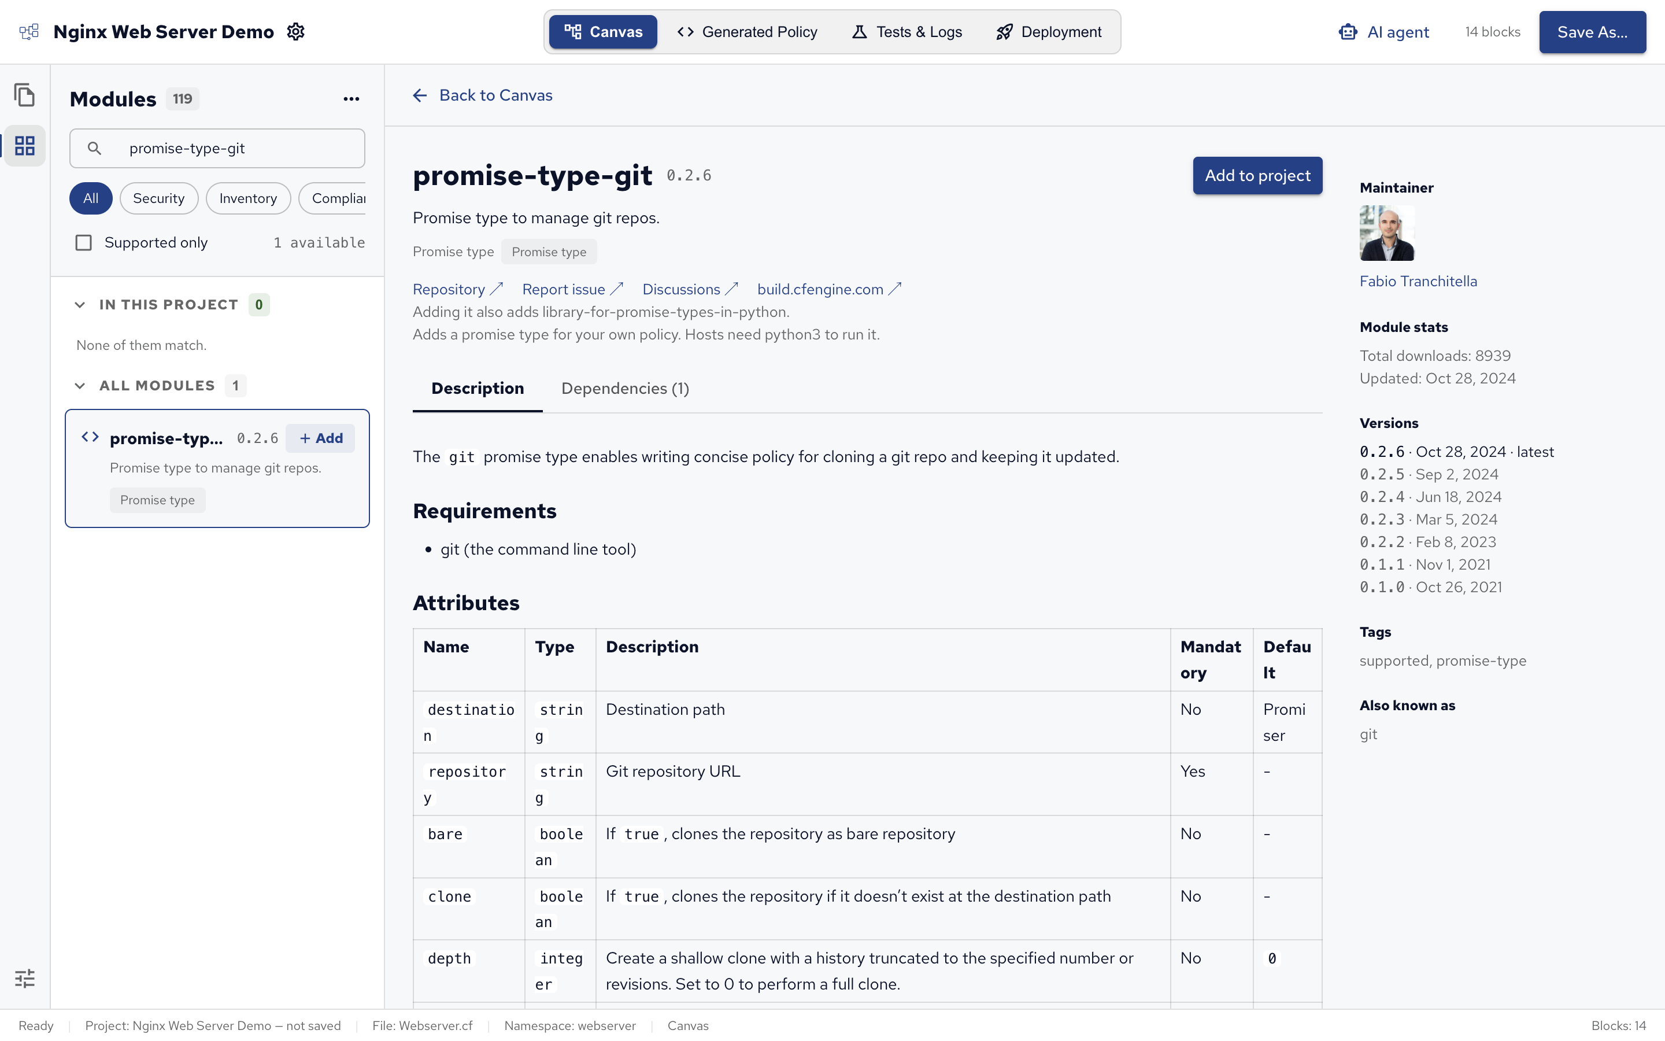Select version 0.1.0 in Versions list

1430,587
